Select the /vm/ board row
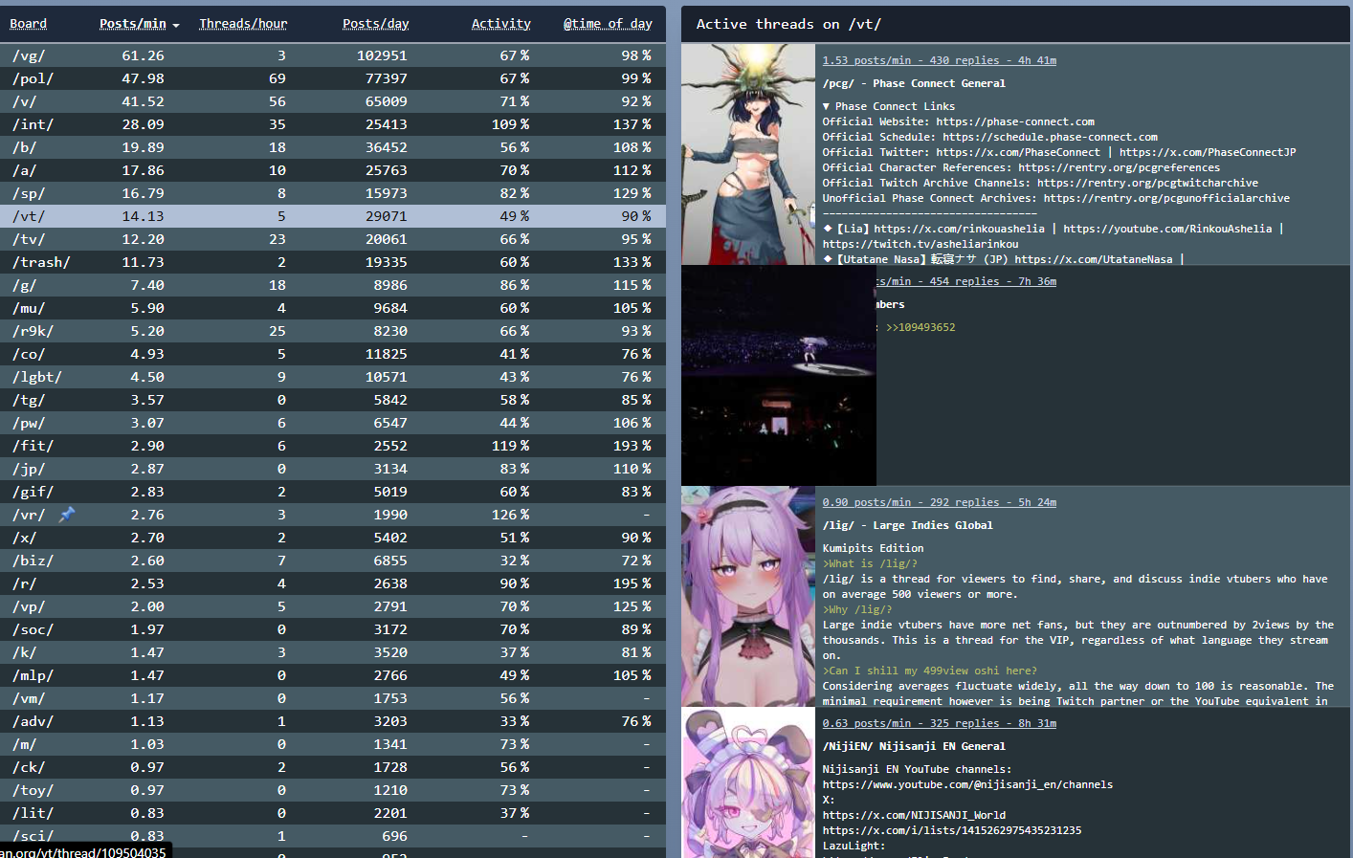 point(333,698)
